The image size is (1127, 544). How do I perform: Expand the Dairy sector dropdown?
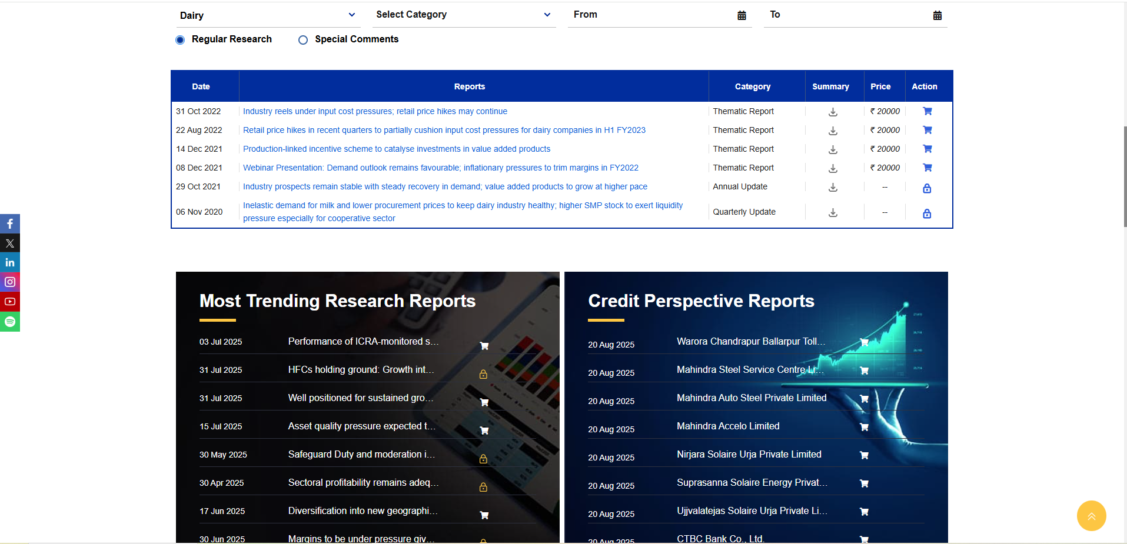pyautogui.click(x=268, y=15)
